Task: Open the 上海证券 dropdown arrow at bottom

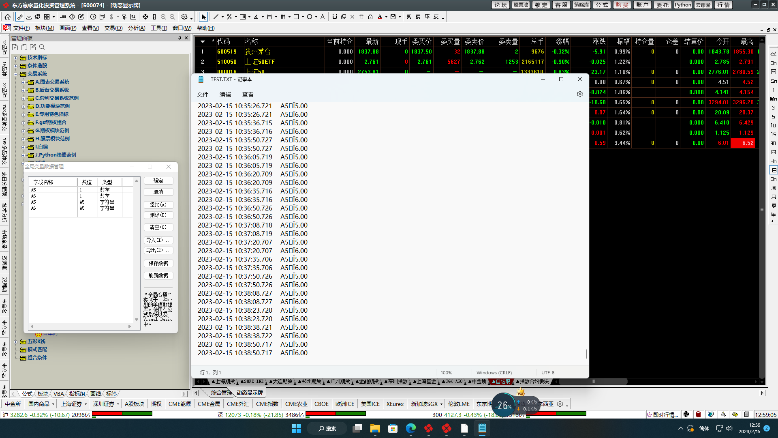Action: click(85, 404)
